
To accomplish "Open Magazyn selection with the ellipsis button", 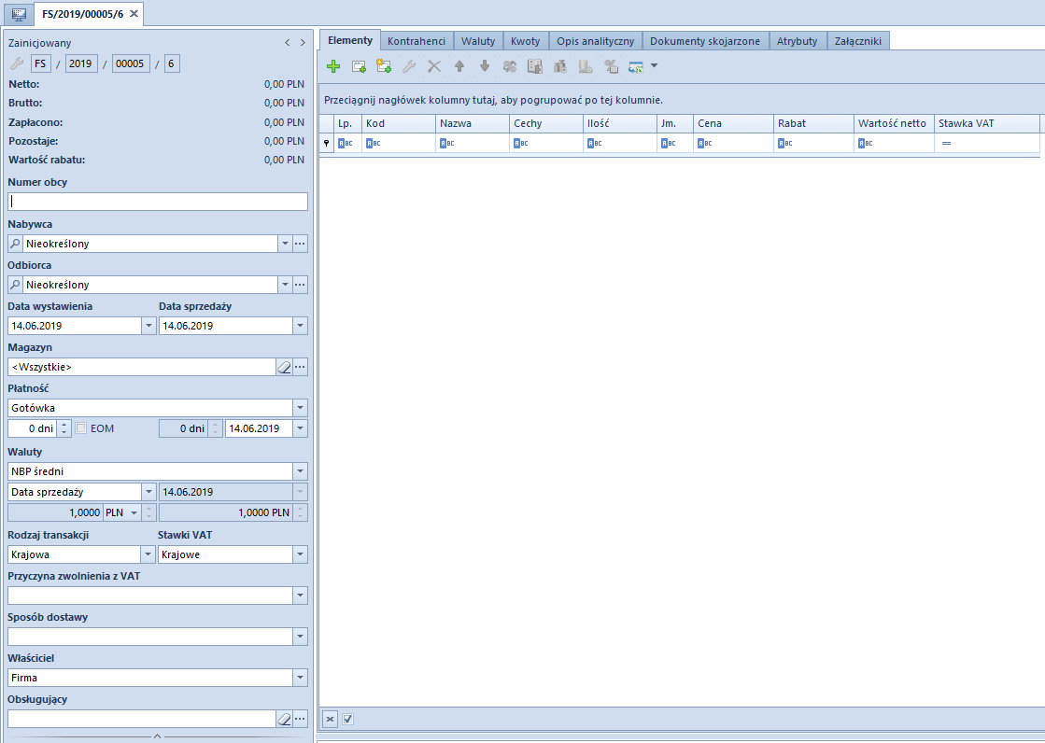I will click(300, 367).
